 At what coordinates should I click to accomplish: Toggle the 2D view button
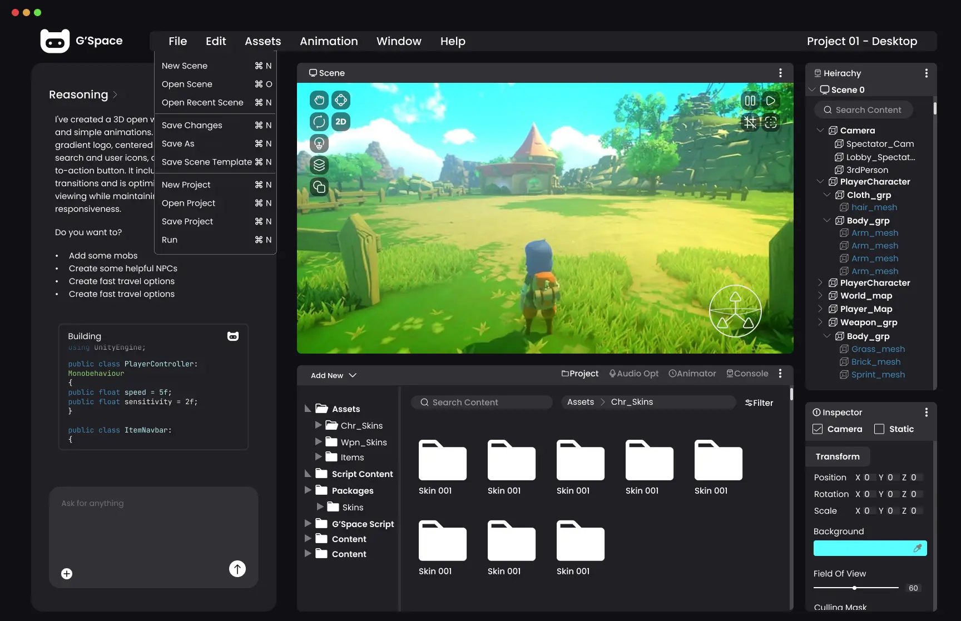341,121
